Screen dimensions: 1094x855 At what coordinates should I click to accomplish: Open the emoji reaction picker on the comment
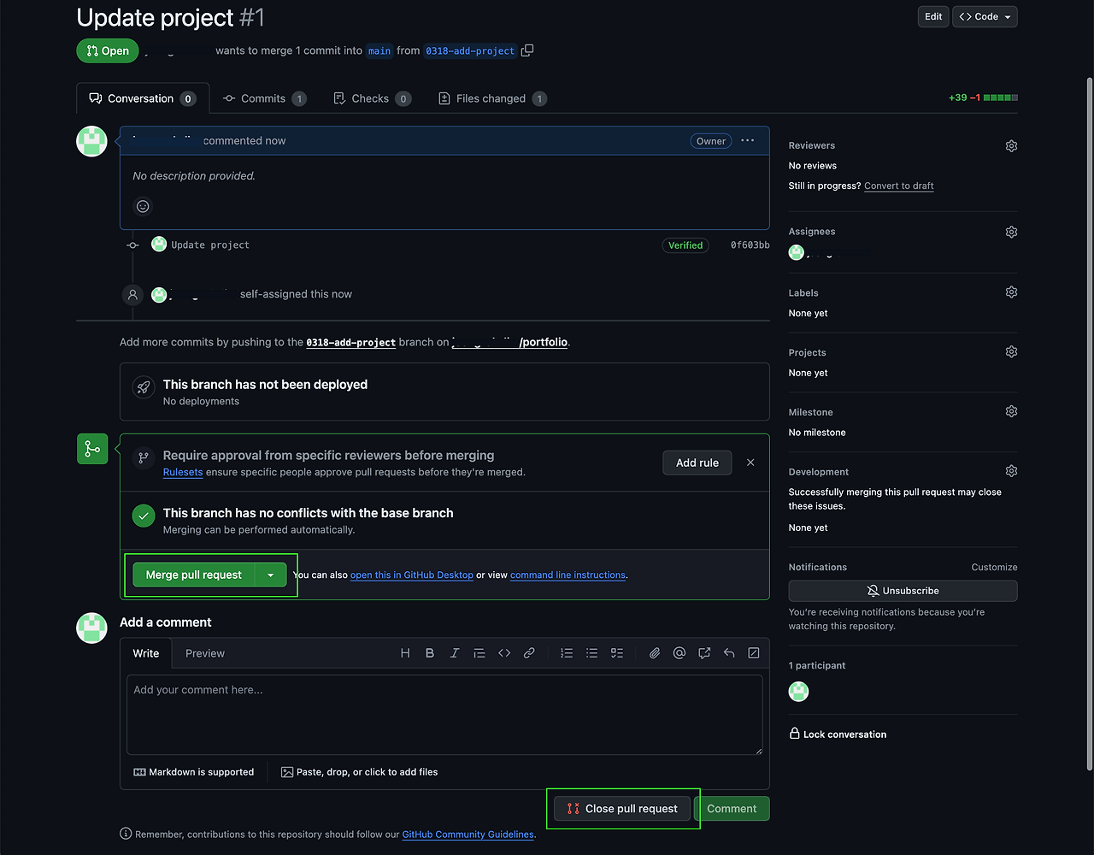143,206
